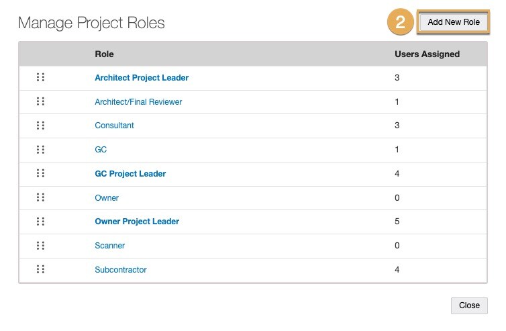
Task: Open the Scanner role link
Action: [109, 246]
